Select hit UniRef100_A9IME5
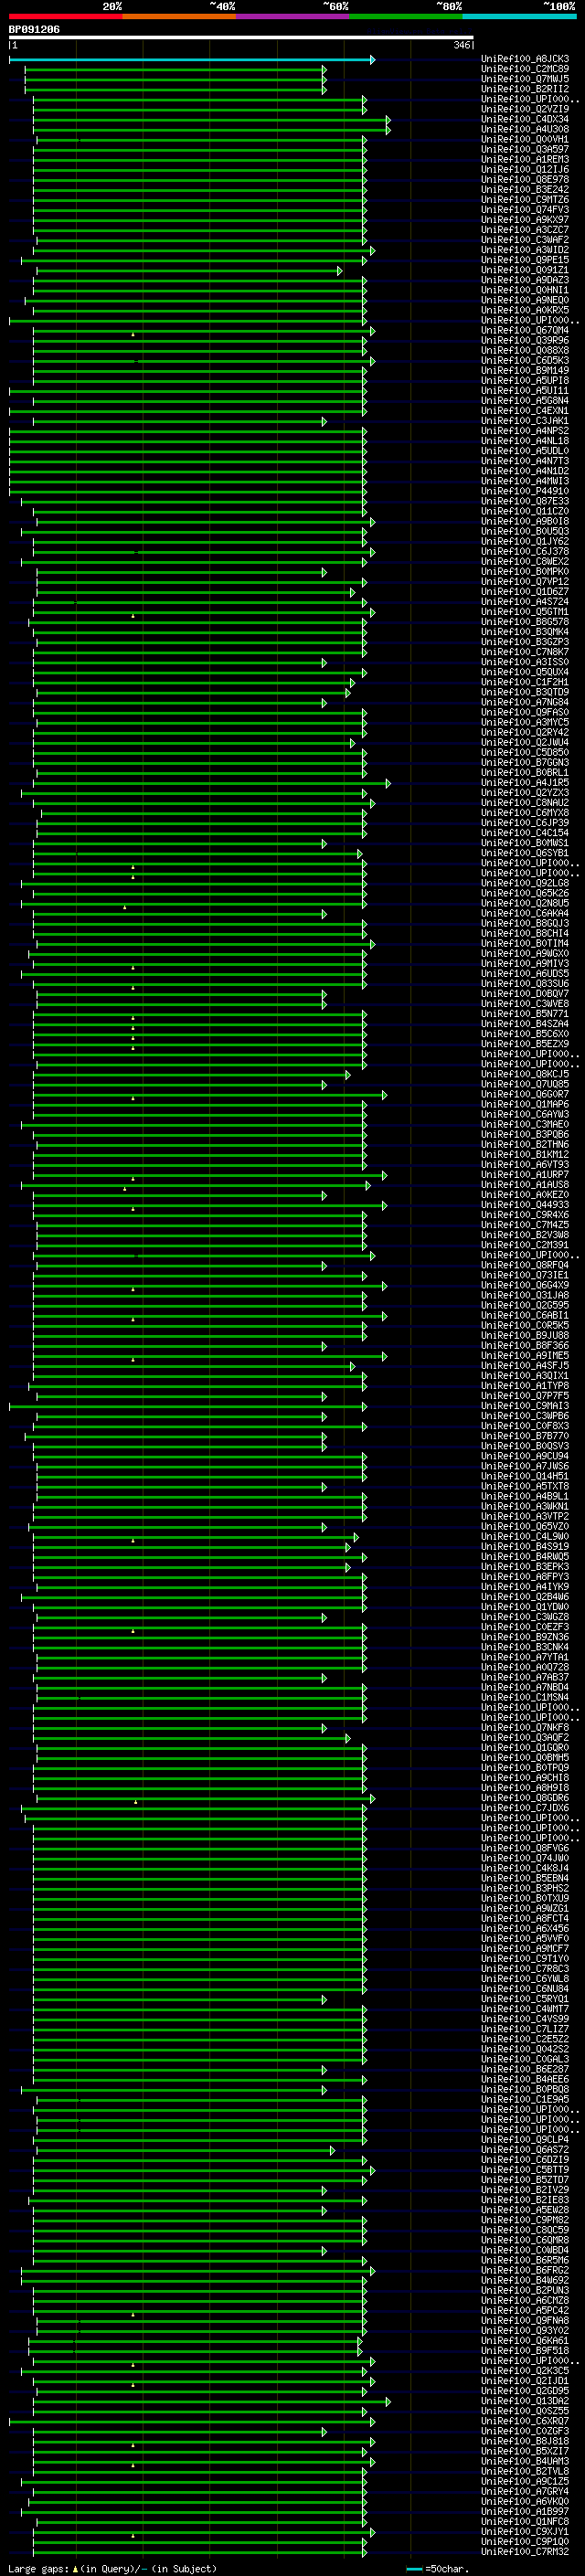The height and width of the screenshot is (2576, 585). (525, 1356)
